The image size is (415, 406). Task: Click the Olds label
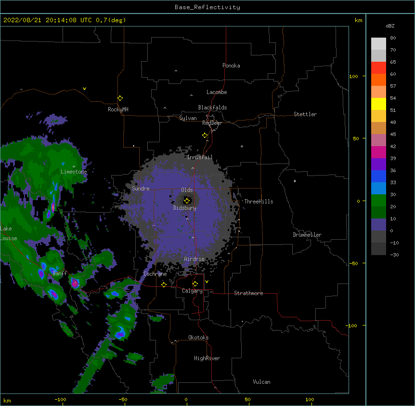[x=187, y=190]
